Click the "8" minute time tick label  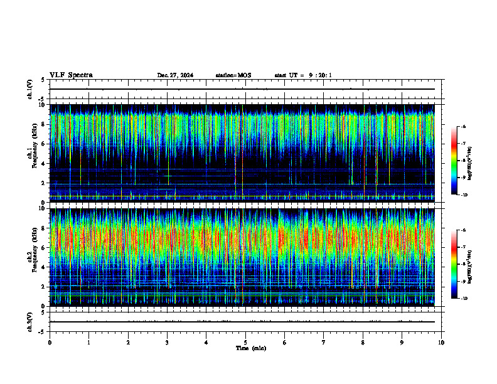pos(363,343)
